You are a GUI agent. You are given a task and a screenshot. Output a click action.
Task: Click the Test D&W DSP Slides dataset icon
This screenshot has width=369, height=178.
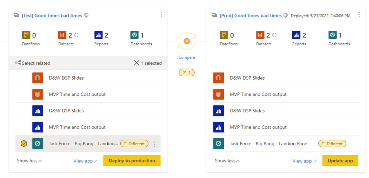click(x=38, y=78)
